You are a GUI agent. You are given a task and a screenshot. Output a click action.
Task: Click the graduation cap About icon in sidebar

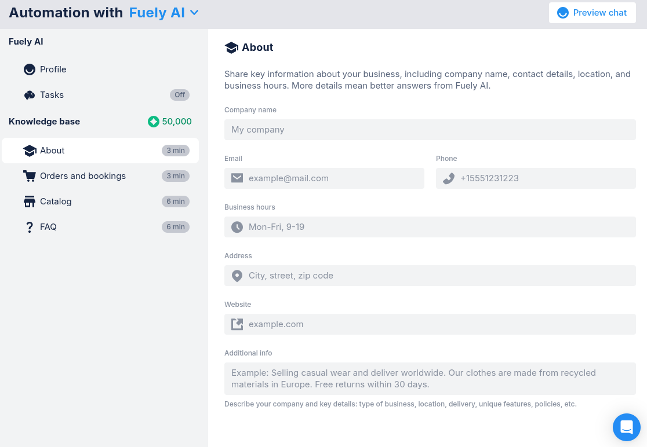pos(30,151)
